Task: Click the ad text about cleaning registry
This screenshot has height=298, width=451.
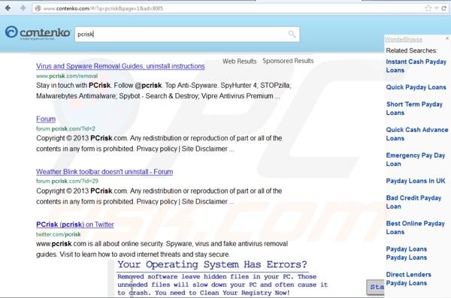Action: pos(222,284)
